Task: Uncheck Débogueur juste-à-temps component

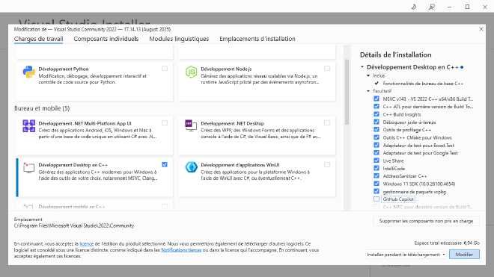Action: pyautogui.click(x=376, y=122)
